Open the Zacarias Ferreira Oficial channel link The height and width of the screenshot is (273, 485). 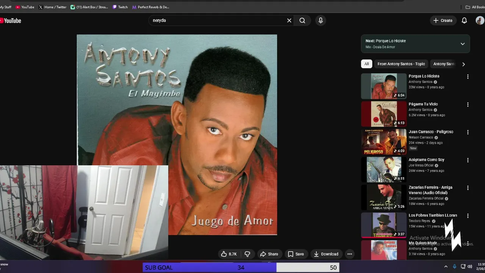coord(426,198)
